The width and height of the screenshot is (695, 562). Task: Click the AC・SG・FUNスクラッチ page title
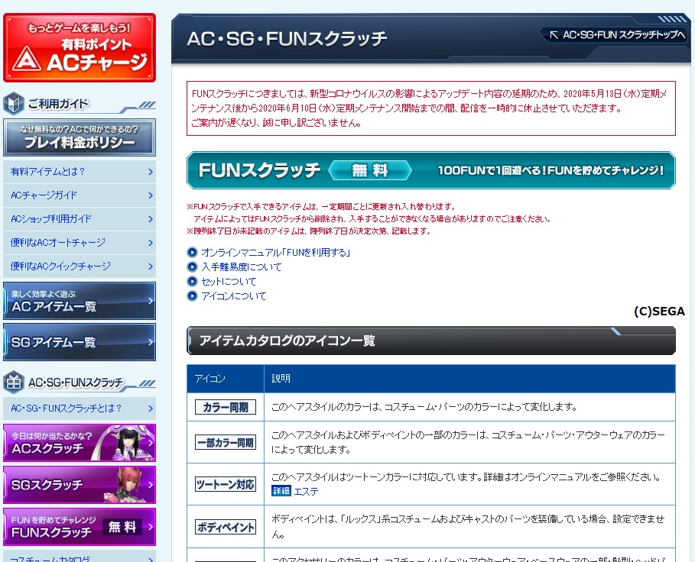click(x=287, y=39)
